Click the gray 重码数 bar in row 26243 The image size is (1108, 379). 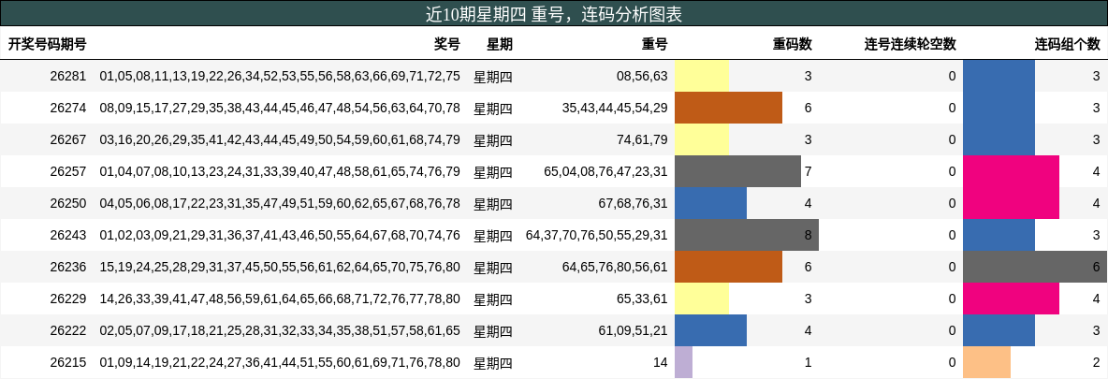tap(747, 235)
